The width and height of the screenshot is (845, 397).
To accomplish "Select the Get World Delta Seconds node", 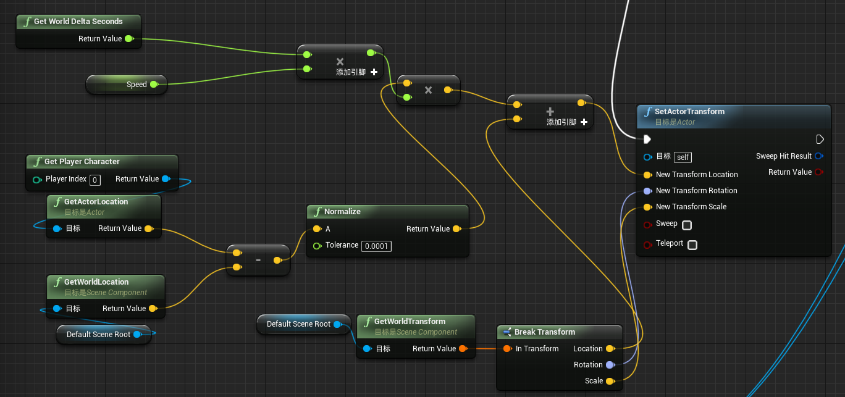I will [x=78, y=21].
